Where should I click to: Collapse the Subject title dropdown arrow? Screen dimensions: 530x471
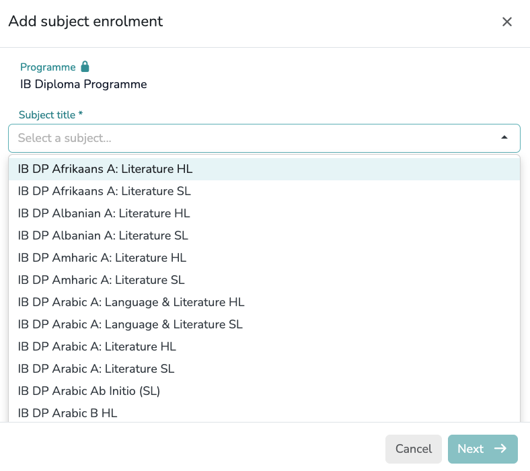click(504, 138)
